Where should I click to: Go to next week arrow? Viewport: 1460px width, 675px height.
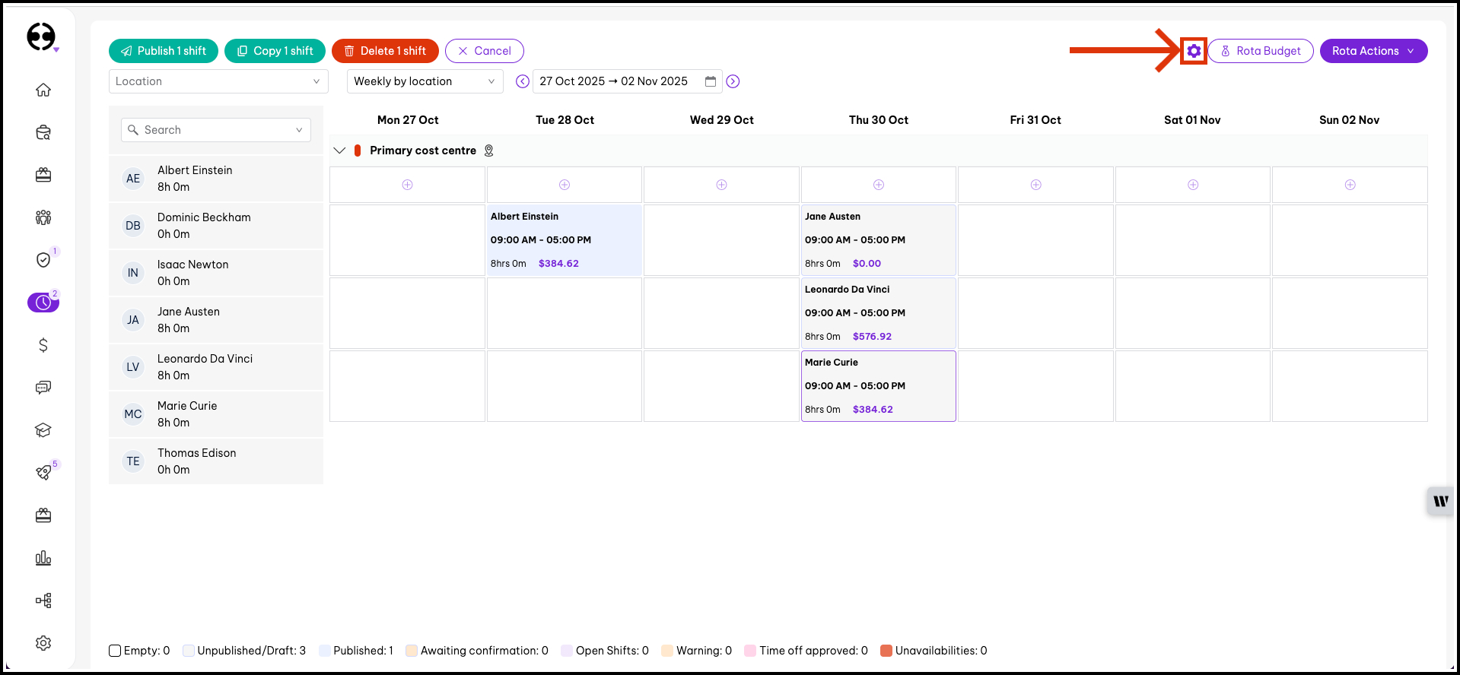point(733,81)
